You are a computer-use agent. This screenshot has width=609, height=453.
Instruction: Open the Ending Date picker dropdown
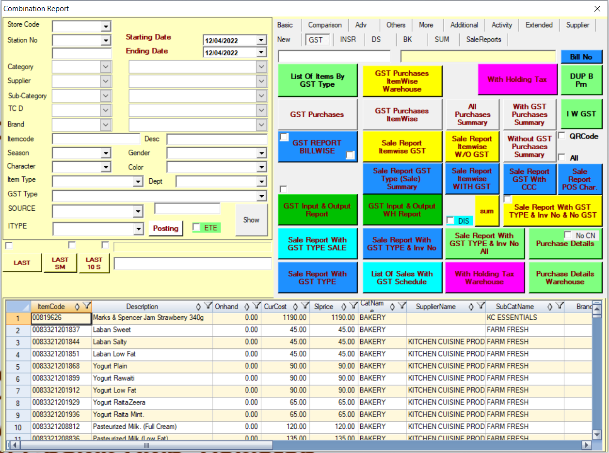click(262, 52)
